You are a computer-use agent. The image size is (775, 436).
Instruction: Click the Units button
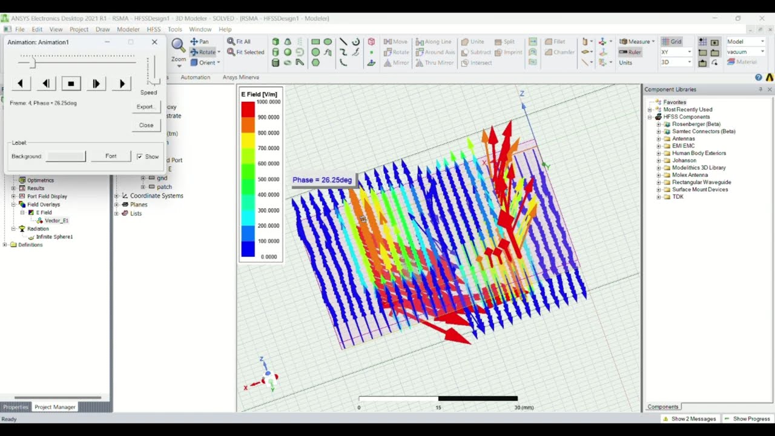(x=625, y=62)
